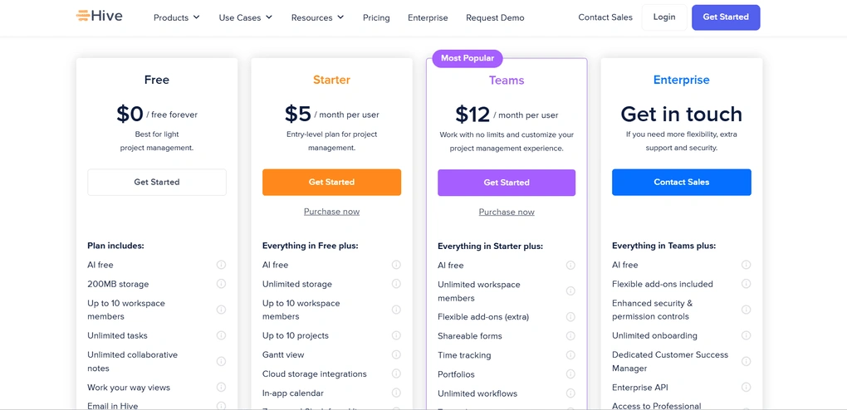Open info icon next to Time tracking
Screen dimensions: 847x410
click(570, 355)
